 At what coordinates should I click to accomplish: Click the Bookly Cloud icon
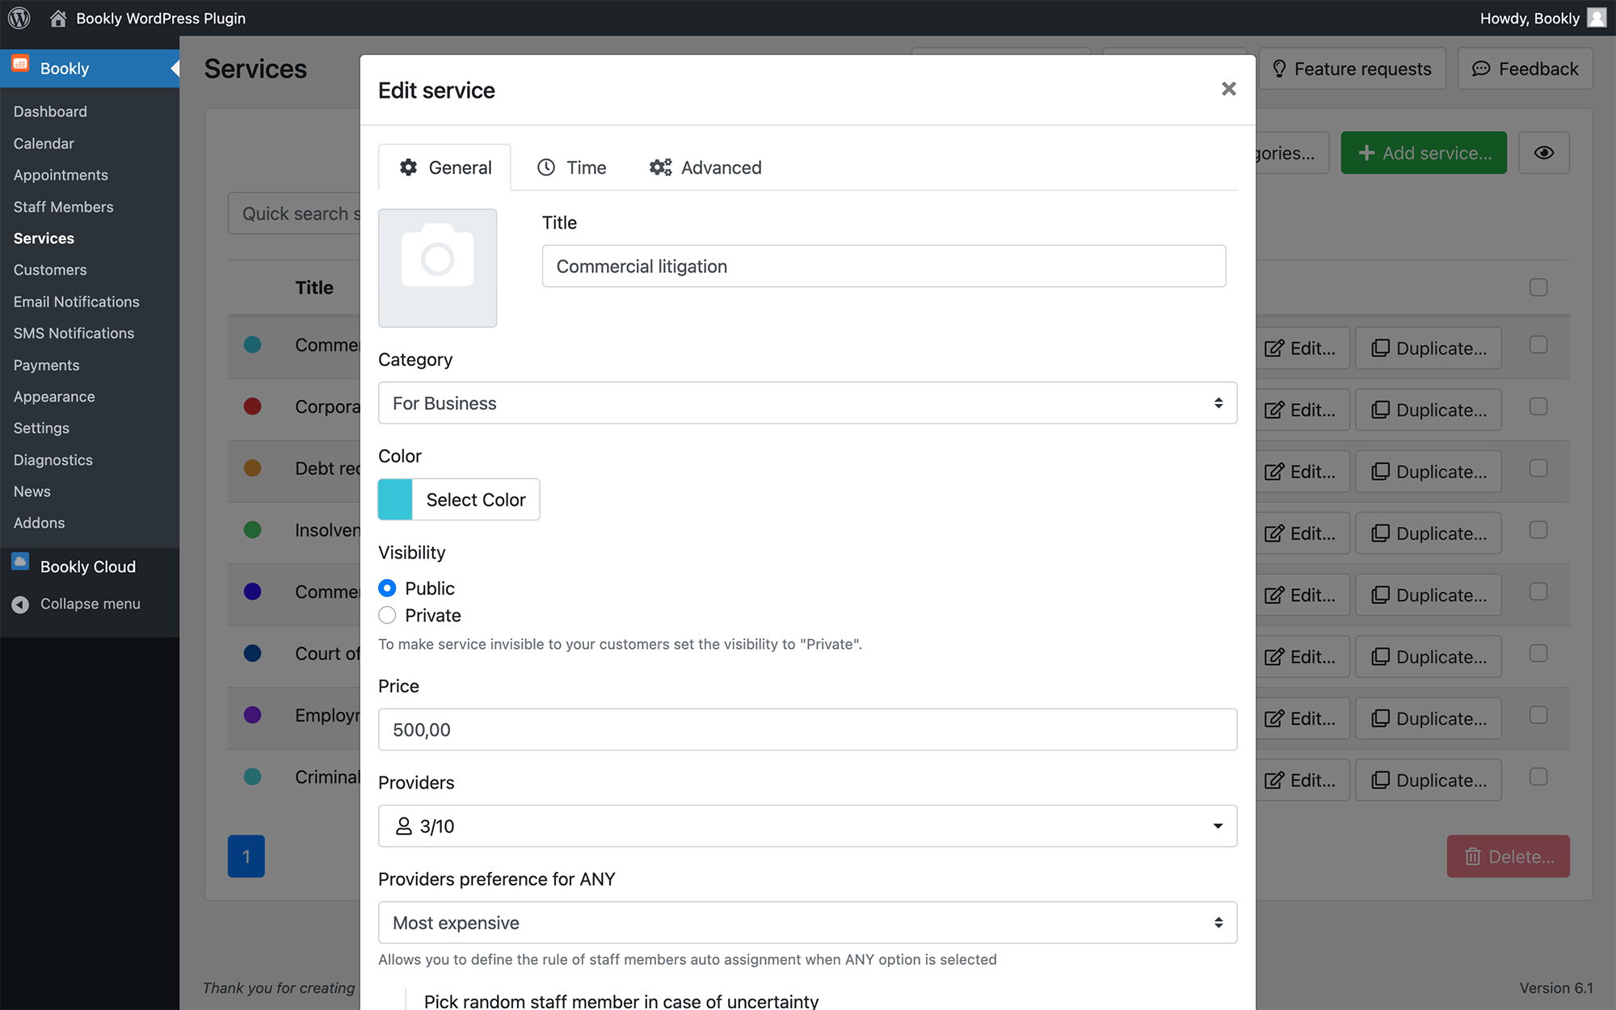coord(20,562)
